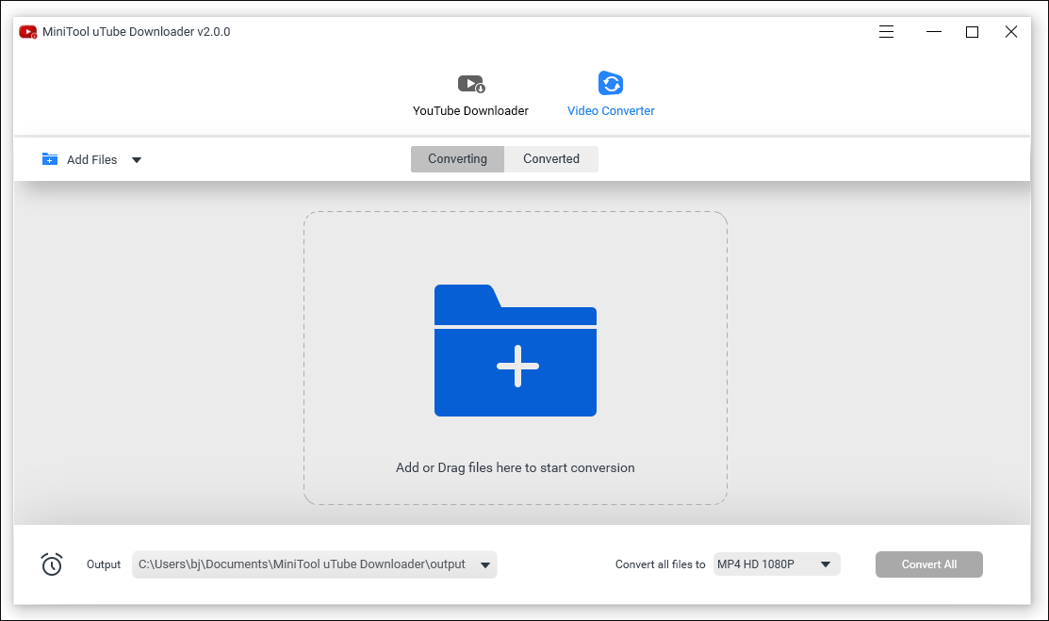The image size is (1049, 621).
Task: Click the 'Output' label
Action: 104,564
